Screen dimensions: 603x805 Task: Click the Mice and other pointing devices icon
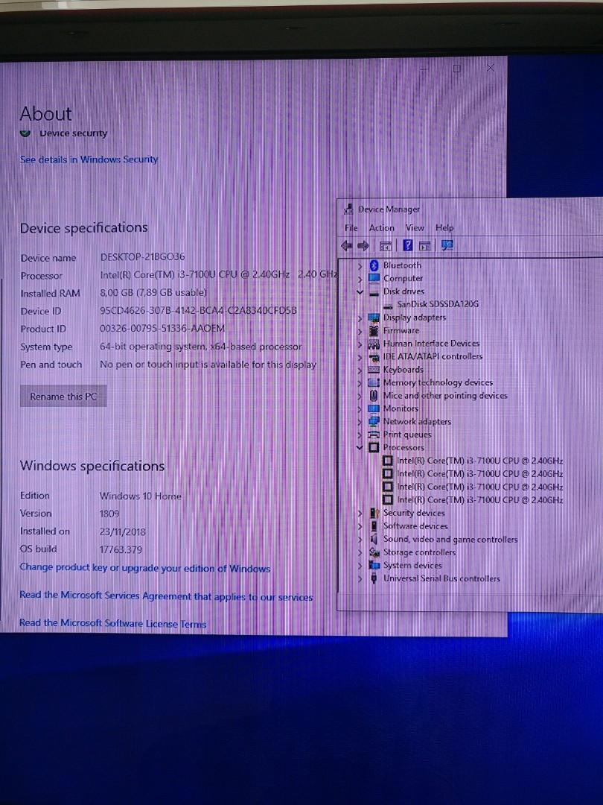[374, 396]
